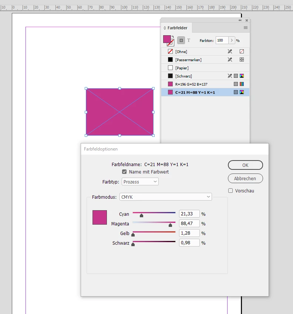Click the process color icon on C=21 row
The width and height of the screenshot is (293, 314).
pos(236,92)
